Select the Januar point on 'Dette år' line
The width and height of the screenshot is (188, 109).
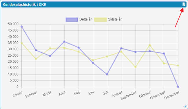click(22, 27)
